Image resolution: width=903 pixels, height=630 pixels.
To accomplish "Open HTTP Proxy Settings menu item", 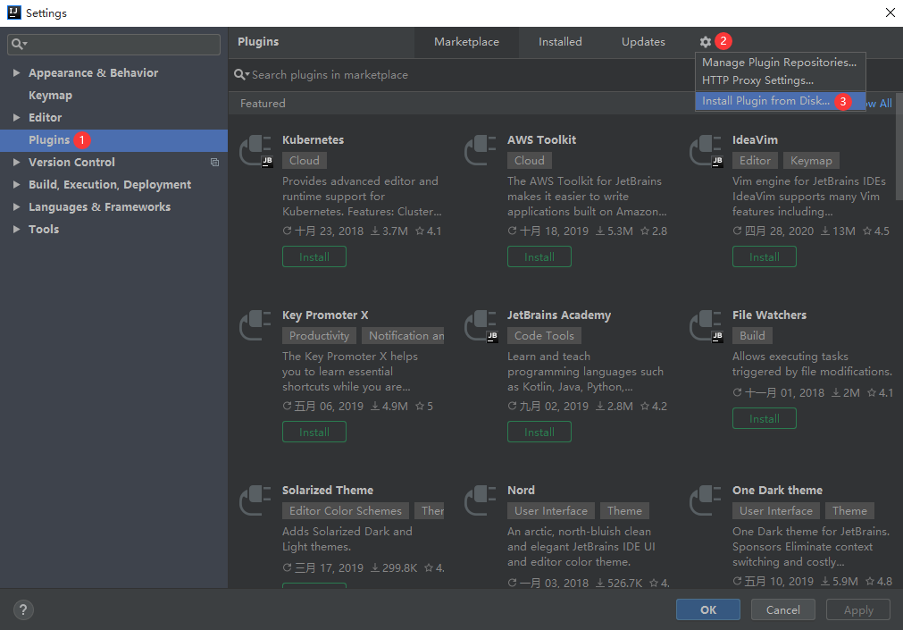I will tap(780, 80).
